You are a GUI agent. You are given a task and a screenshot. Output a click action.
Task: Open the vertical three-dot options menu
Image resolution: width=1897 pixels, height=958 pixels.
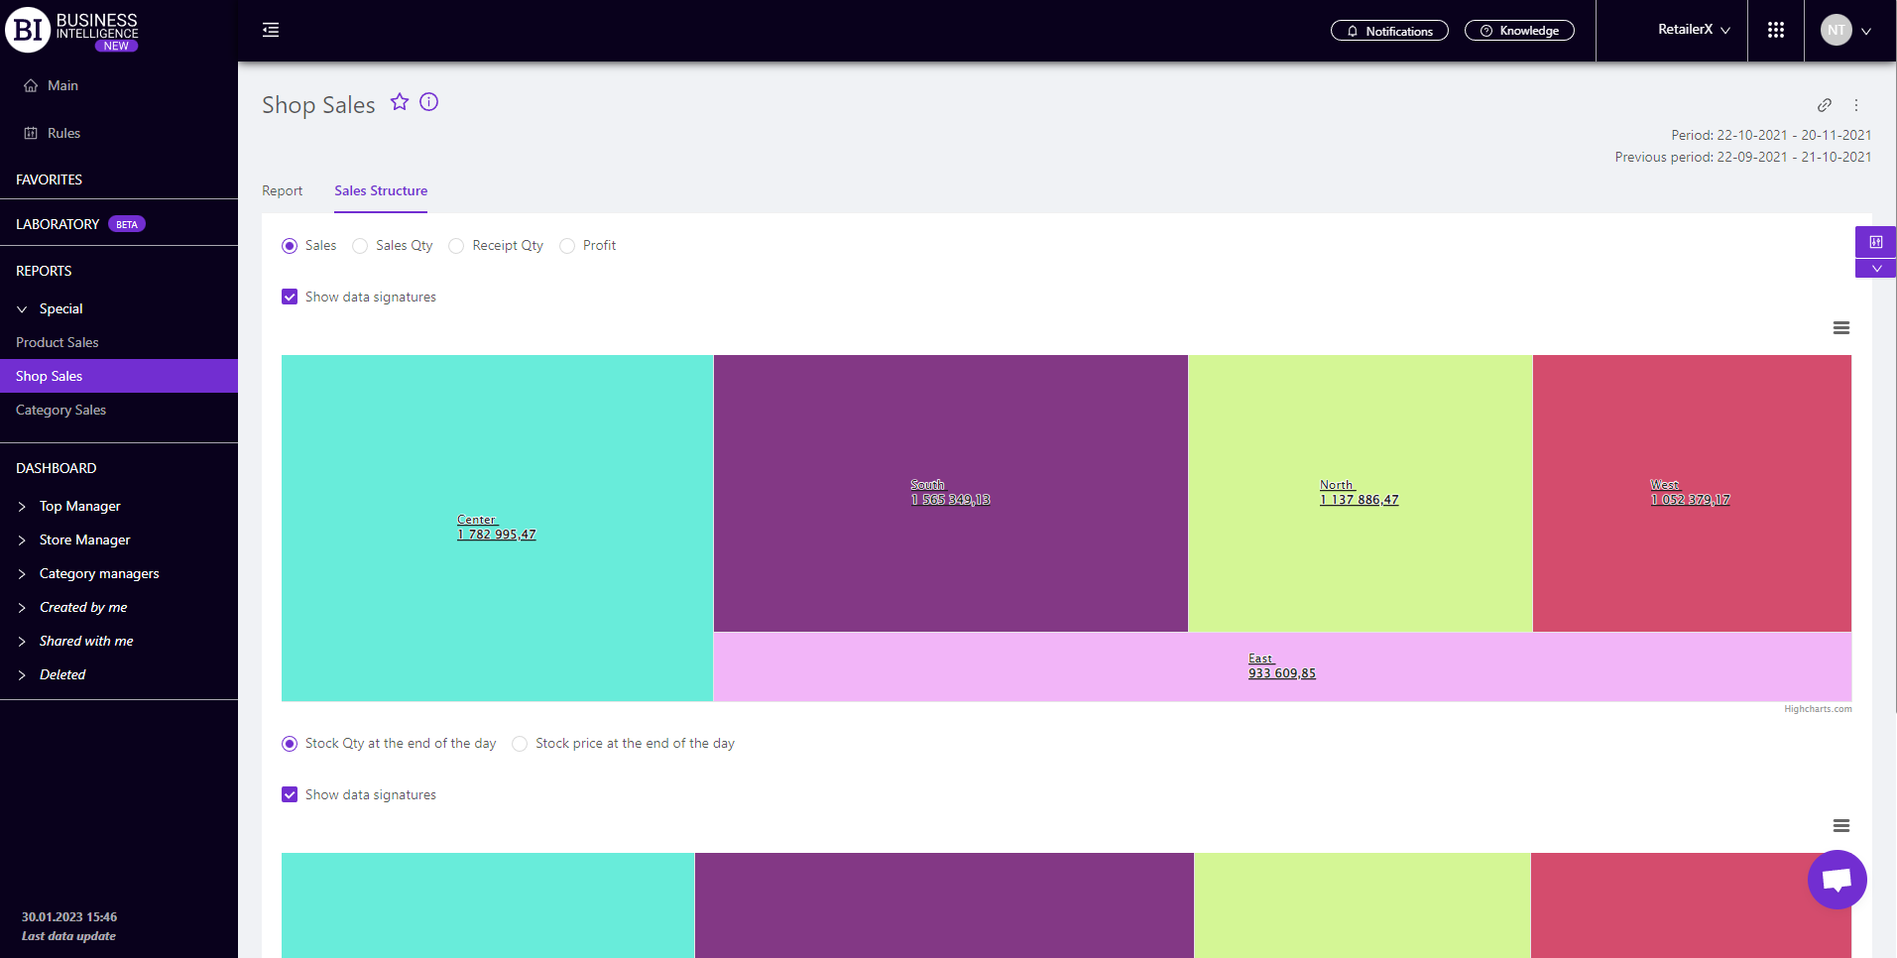pyautogui.click(x=1856, y=105)
